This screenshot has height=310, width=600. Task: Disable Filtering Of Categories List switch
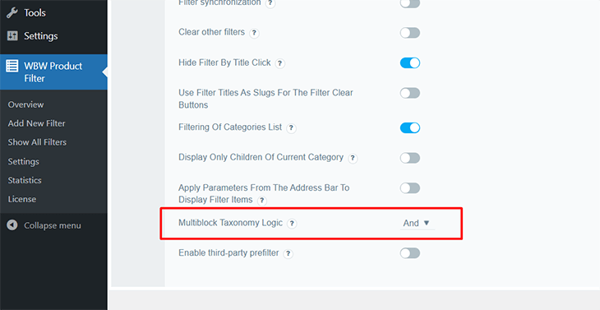pyautogui.click(x=410, y=127)
